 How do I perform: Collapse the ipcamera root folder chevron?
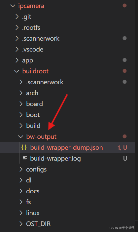(13, 6)
